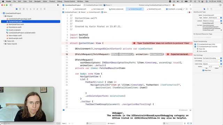Expand the Tests macOS folder

click(x=4, y=44)
